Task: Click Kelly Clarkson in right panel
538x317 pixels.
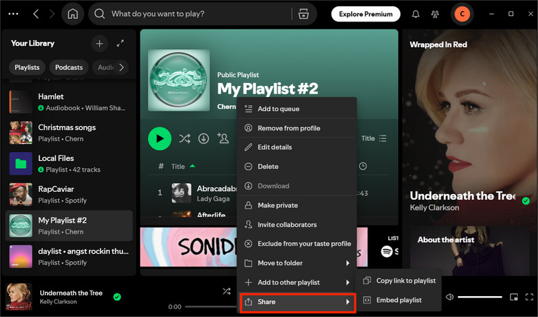Action: pyautogui.click(x=434, y=207)
